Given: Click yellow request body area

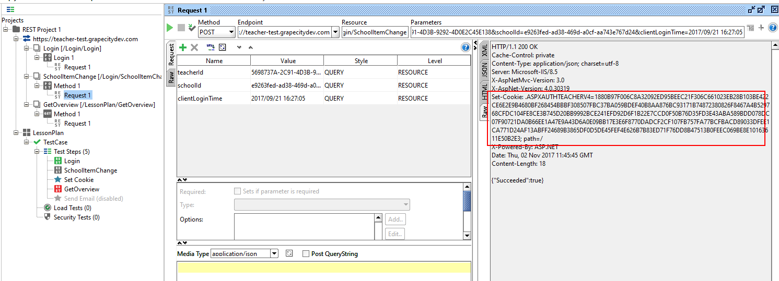Looking at the screenshot, I should [x=324, y=268].
